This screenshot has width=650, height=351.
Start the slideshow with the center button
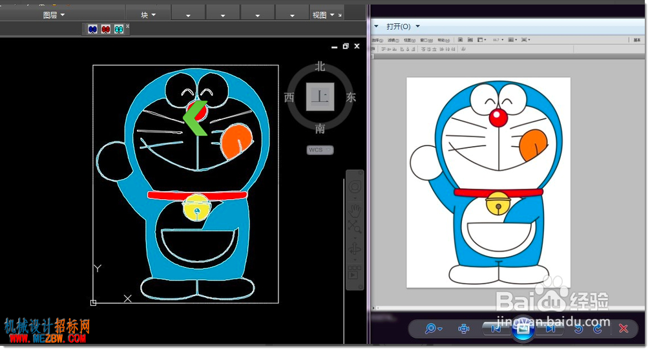(x=523, y=329)
